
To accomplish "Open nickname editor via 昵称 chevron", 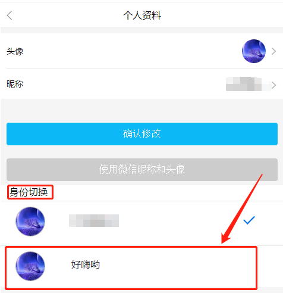I will [x=273, y=85].
